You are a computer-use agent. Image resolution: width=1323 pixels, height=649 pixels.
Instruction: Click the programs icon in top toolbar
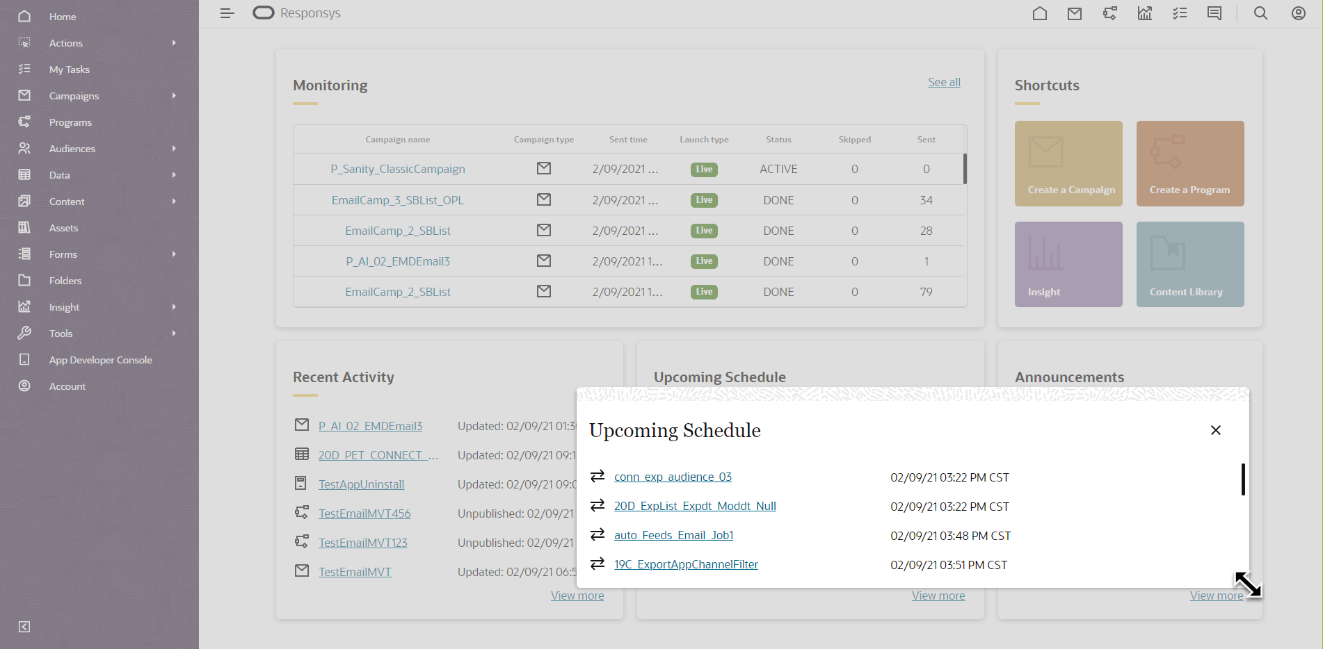click(1109, 13)
